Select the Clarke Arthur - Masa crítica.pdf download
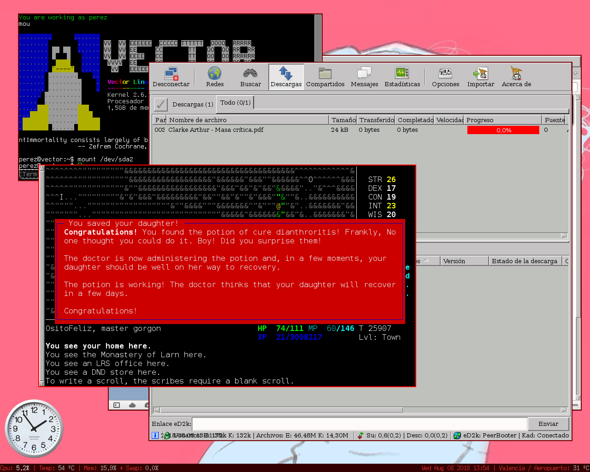The width and height of the screenshot is (590, 472). click(x=216, y=130)
